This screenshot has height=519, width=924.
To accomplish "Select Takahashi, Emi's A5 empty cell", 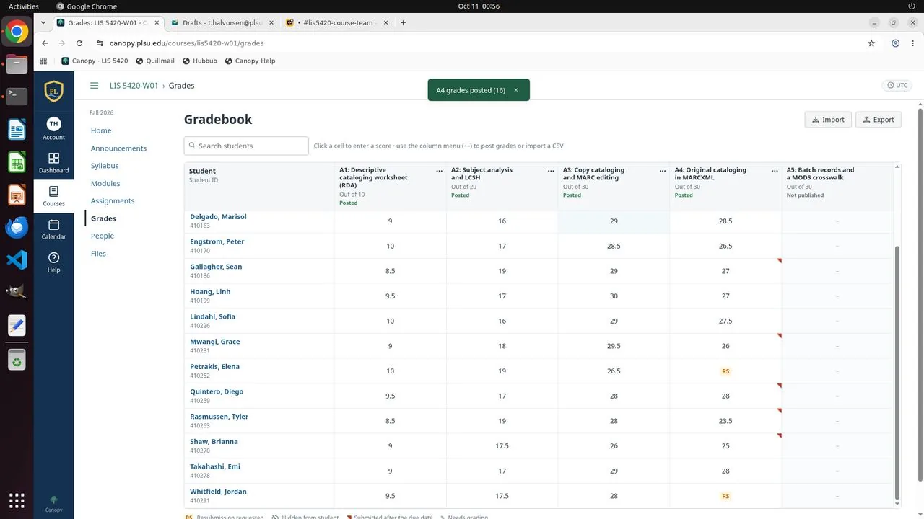I will [837, 471].
